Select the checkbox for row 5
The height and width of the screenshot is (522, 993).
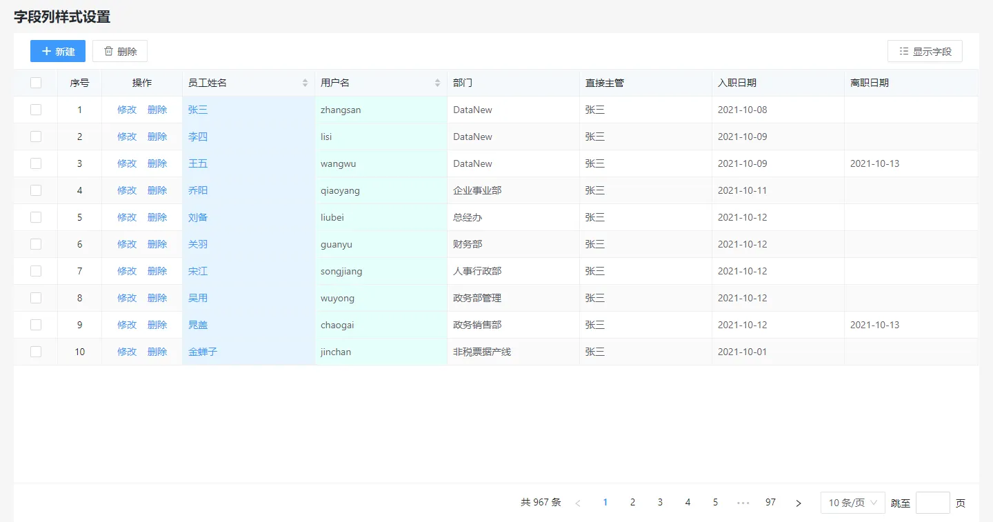36,217
